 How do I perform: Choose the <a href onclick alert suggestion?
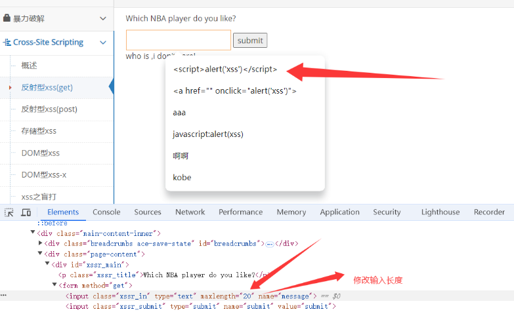coord(235,90)
